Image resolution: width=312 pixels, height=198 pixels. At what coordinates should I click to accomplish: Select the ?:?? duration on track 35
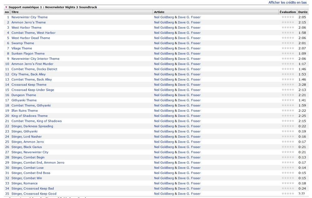coord(302,194)
